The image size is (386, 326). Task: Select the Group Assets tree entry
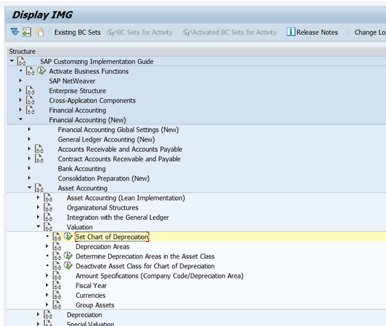click(95, 305)
